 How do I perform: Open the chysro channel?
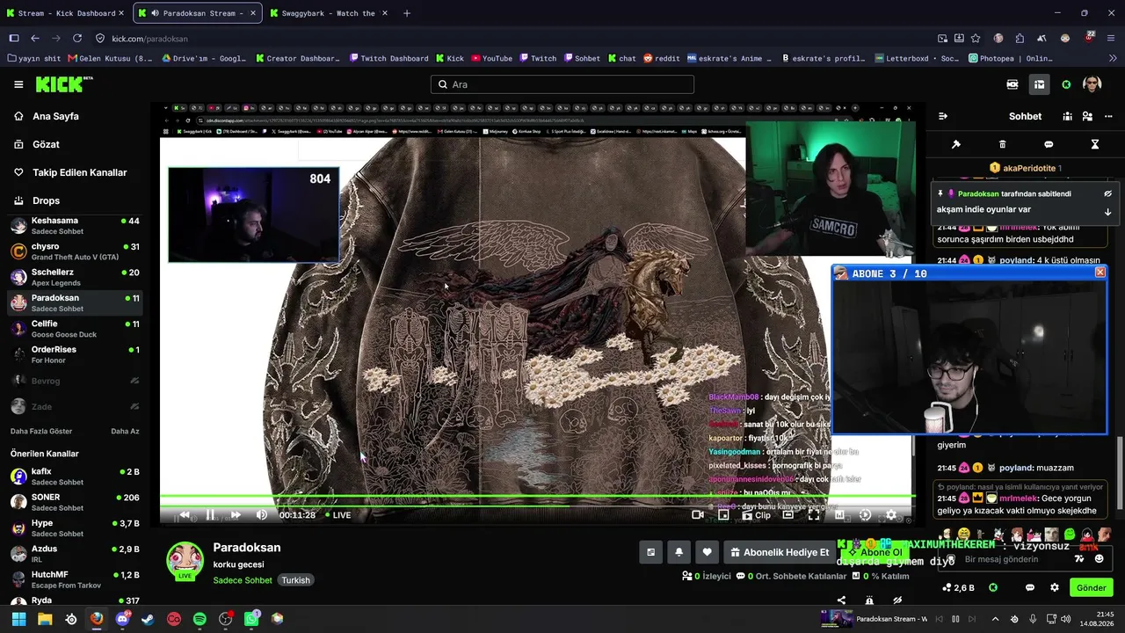pos(76,251)
